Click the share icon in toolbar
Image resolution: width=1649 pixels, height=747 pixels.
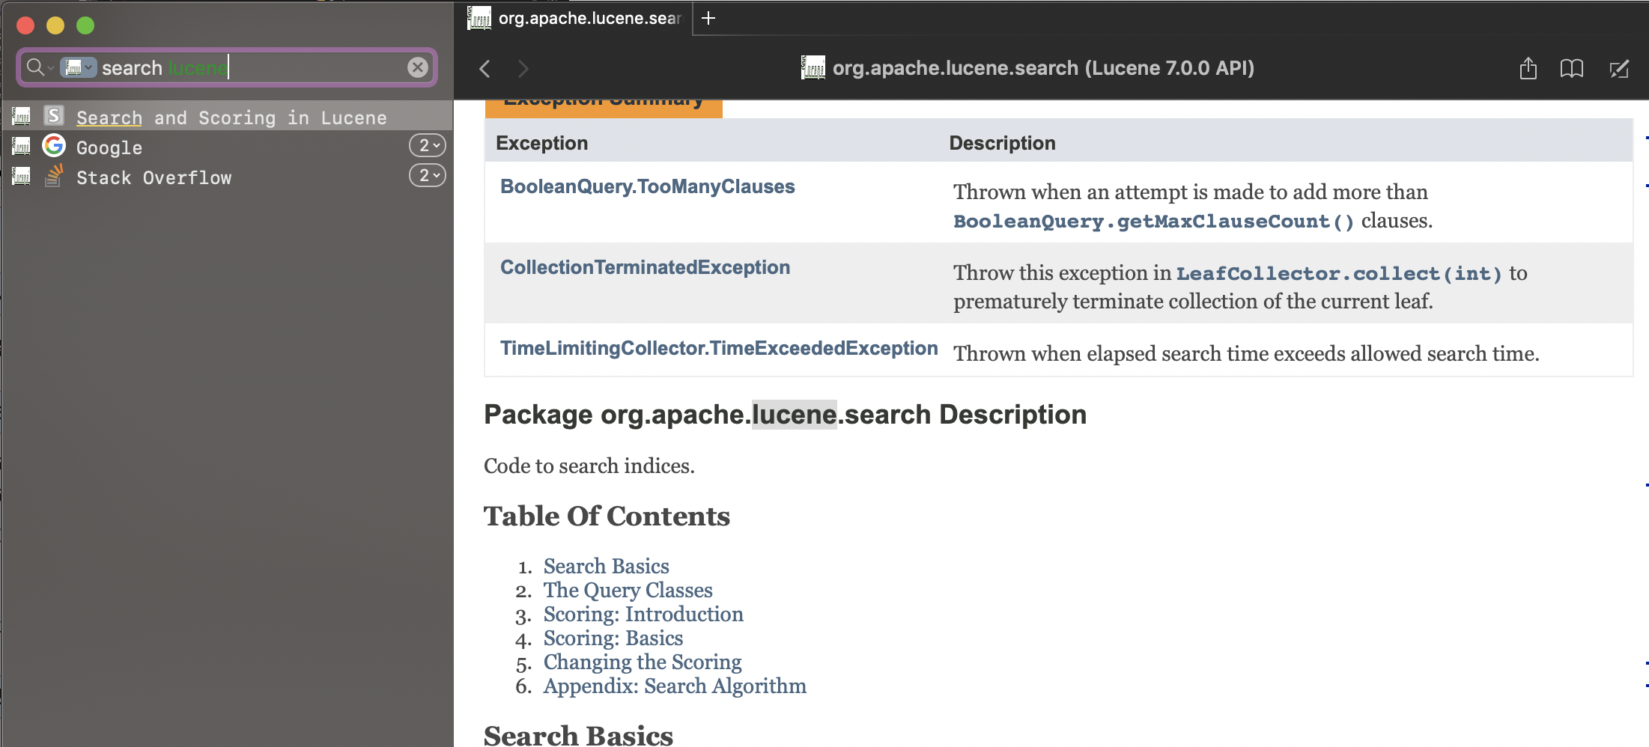[1528, 69]
